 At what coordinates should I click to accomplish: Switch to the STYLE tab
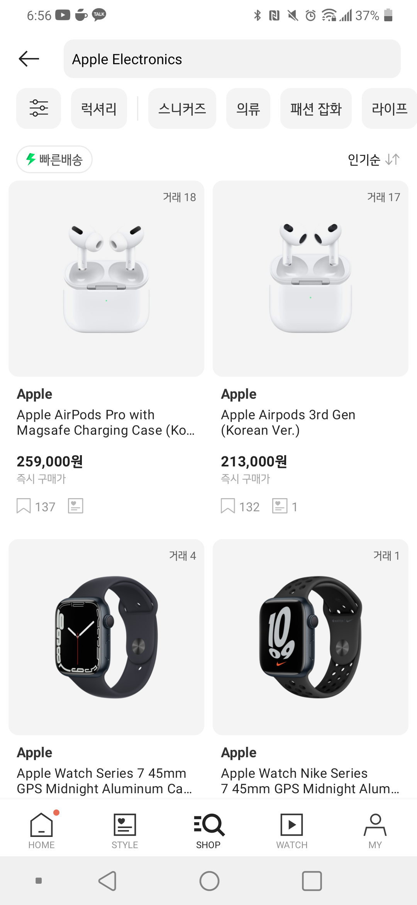point(125,831)
